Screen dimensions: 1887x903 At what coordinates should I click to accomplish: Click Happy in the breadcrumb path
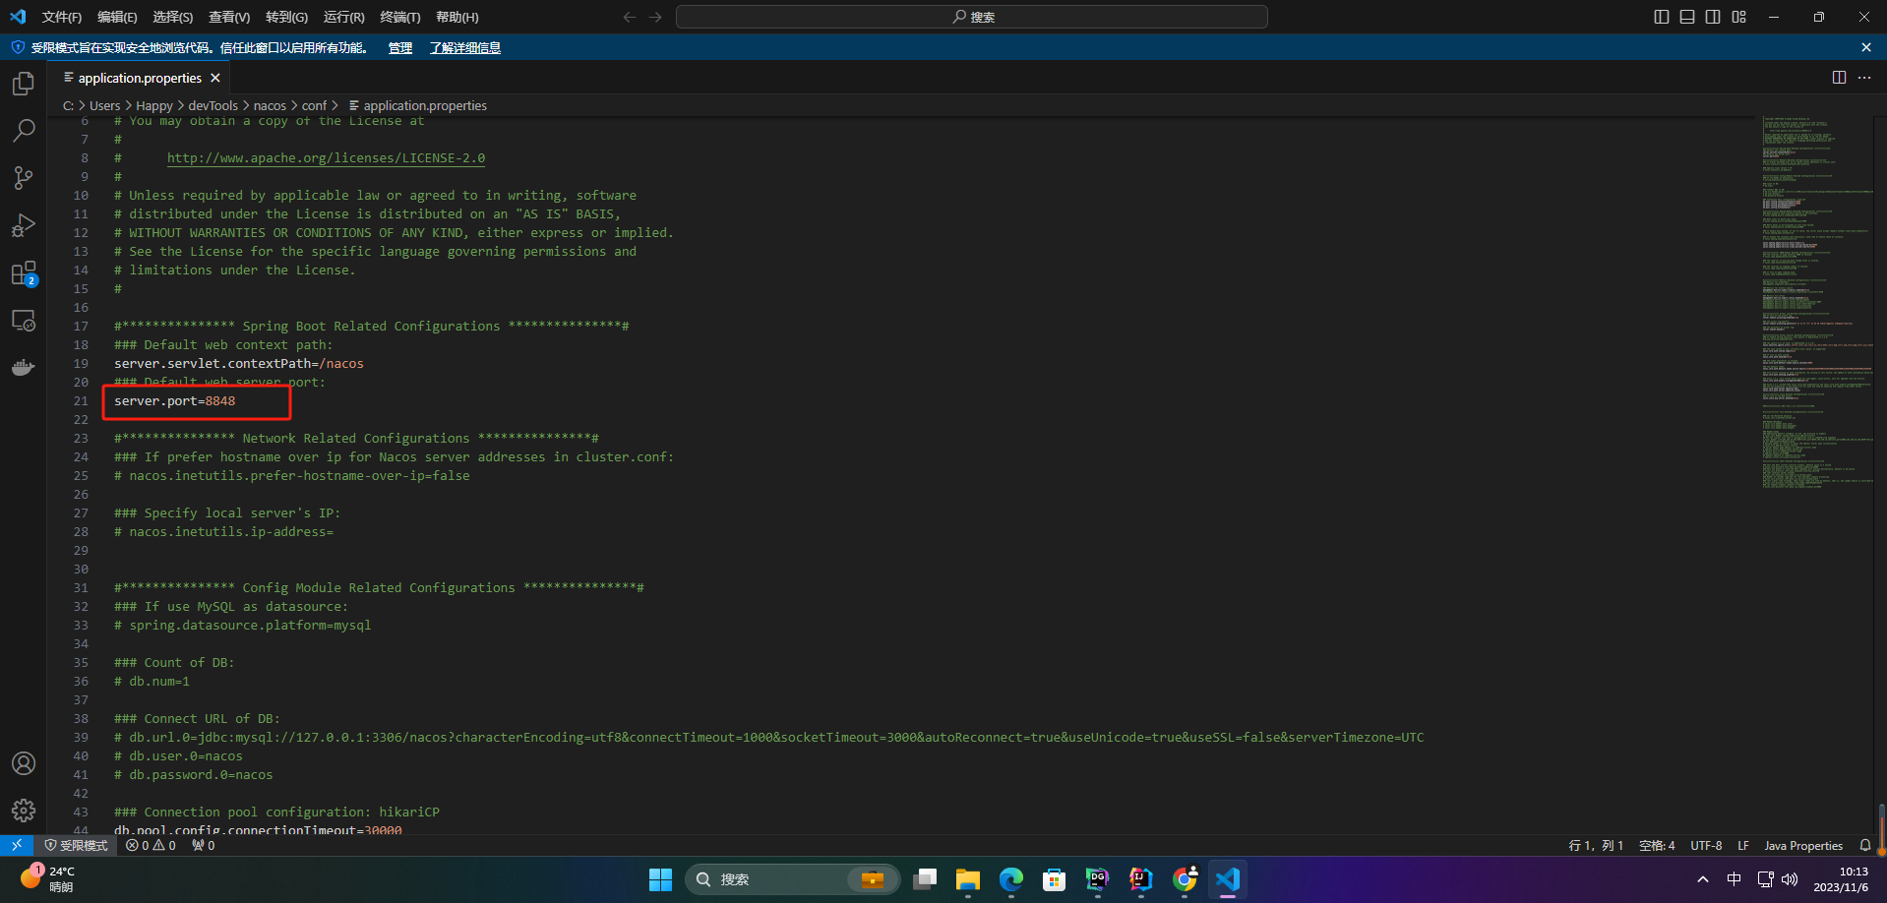(x=154, y=105)
